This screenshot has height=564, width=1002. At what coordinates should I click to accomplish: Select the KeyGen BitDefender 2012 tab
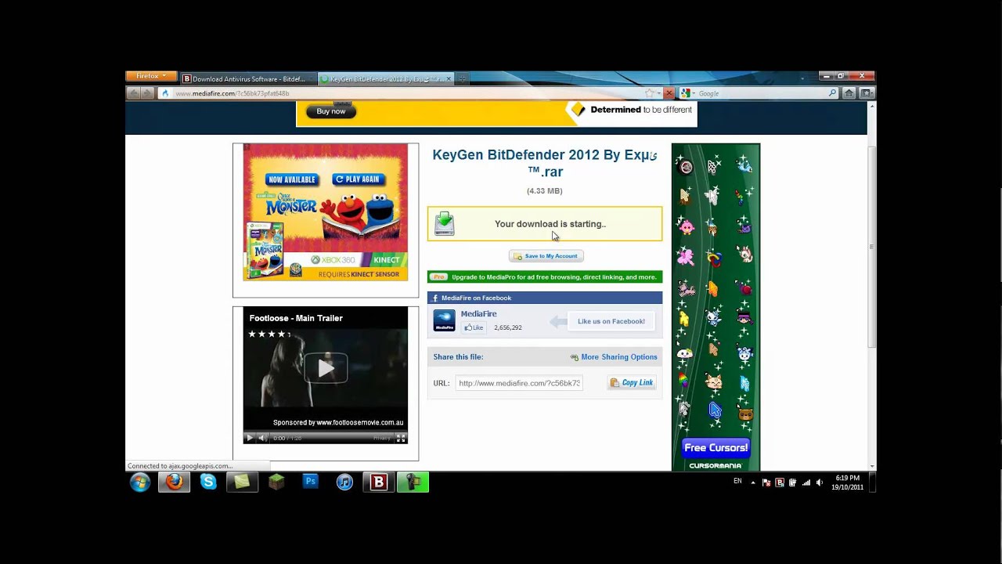click(386, 79)
